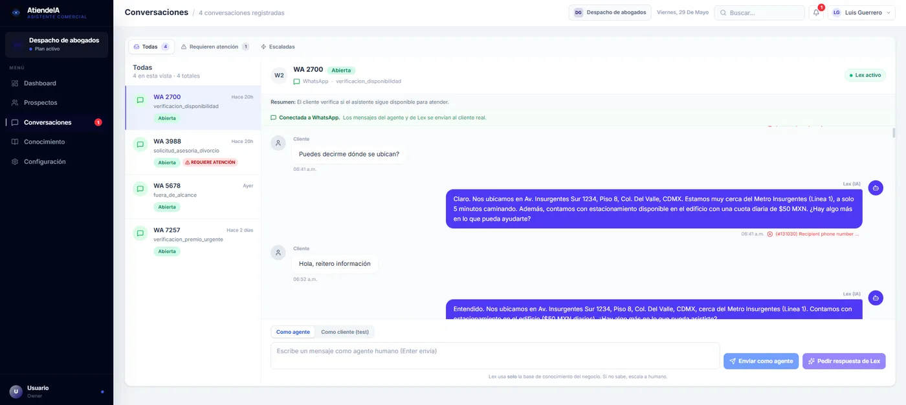This screenshot has height=405, width=906.
Task: Click the warning icon on Requieren atención tab
Action: (184, 47)
